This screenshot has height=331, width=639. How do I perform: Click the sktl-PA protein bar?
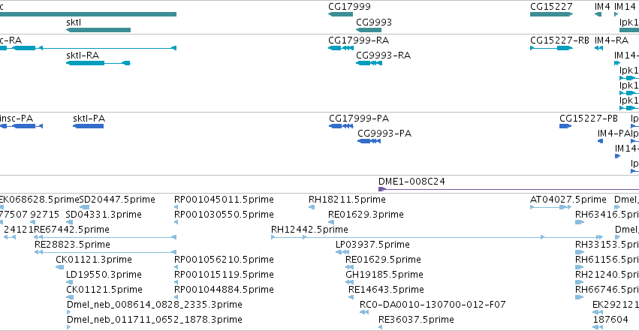[89, 126]
